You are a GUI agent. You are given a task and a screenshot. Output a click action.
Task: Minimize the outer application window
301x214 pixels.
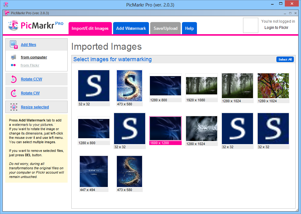point(272,4)
